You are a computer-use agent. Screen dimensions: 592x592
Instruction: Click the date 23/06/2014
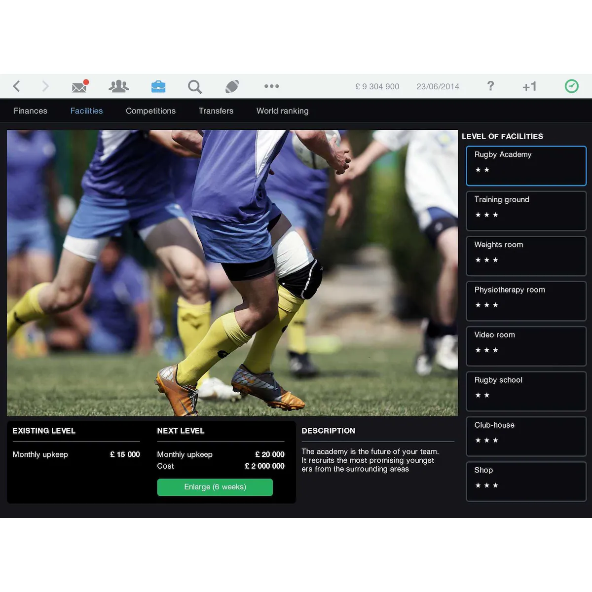point(438,86)
